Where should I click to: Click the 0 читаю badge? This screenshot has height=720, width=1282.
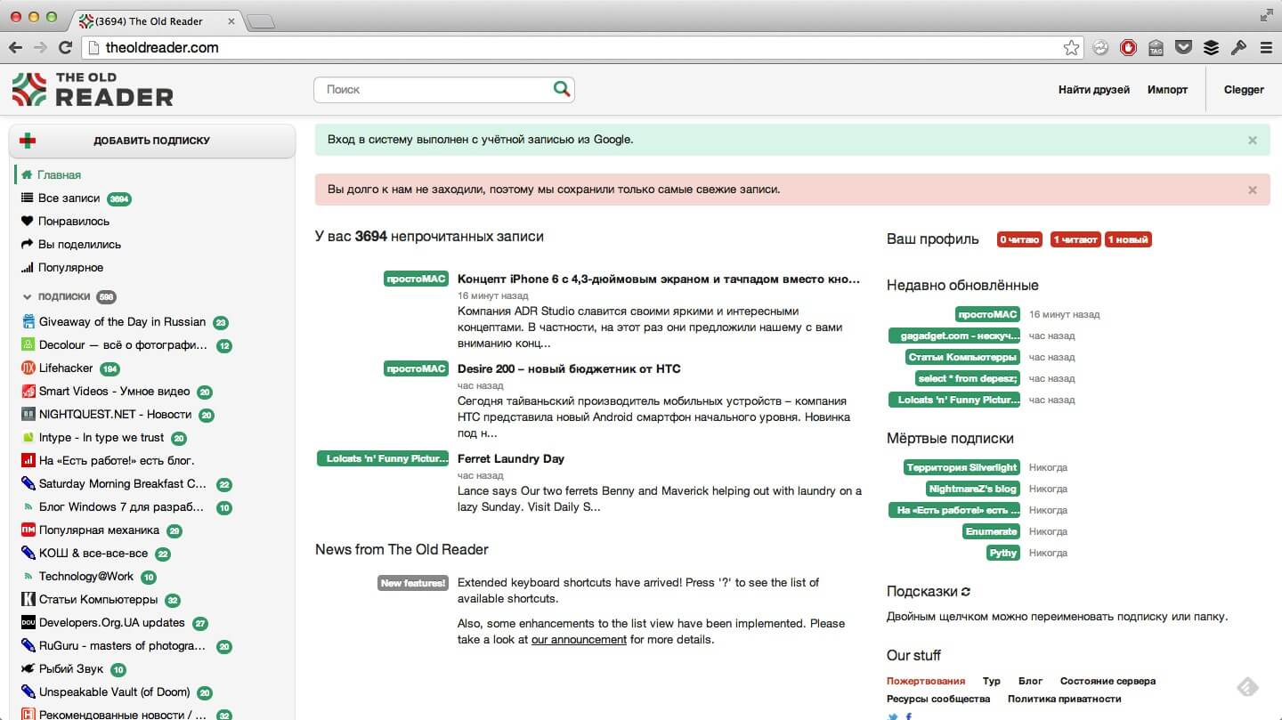click(1020, 239)
